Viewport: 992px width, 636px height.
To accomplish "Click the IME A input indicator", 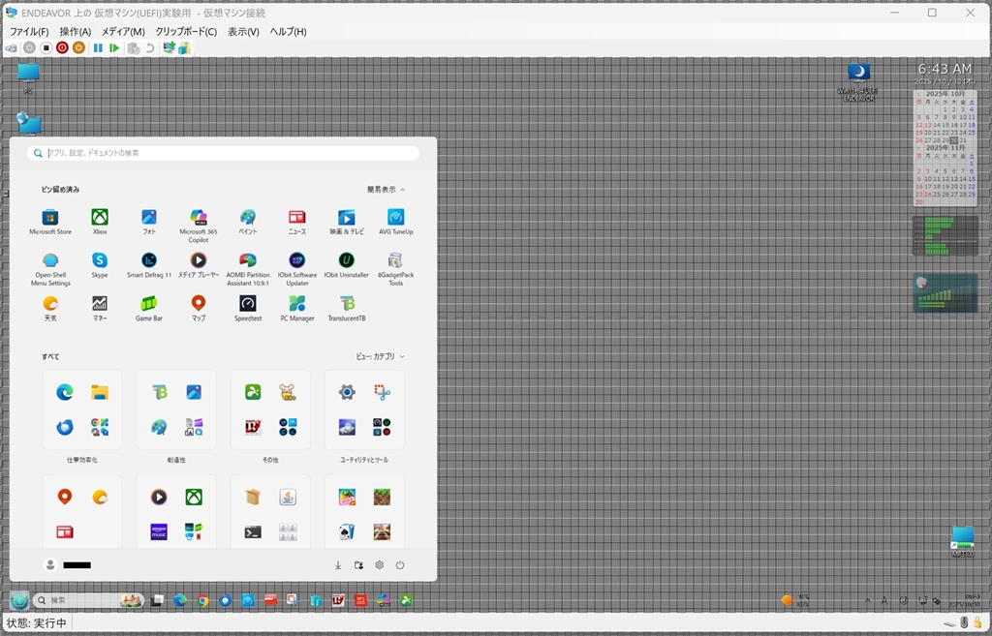I will (884, 600).
